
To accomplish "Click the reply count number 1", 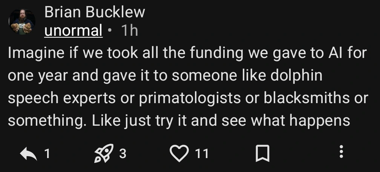I will [47, 154].
